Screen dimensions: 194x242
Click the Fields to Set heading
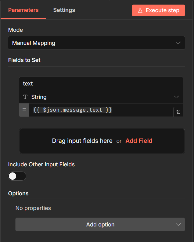point(24,60)
